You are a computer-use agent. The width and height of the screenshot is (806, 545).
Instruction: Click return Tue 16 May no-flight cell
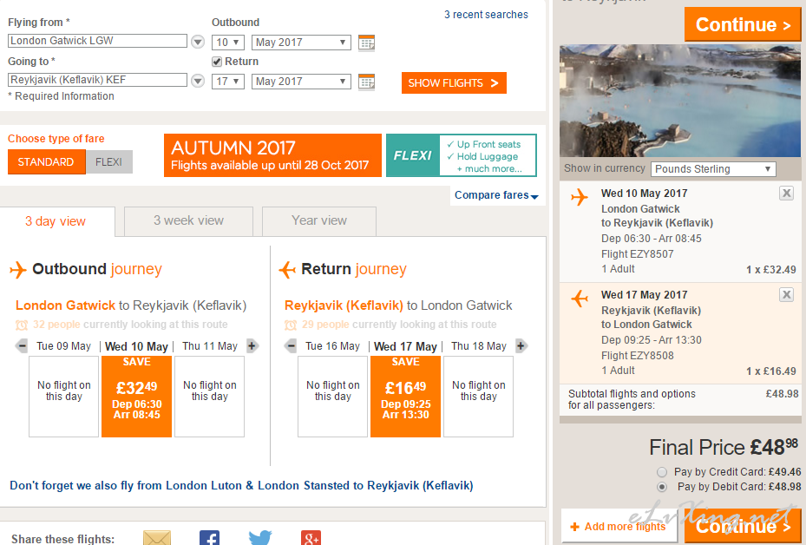click(332, 397)
